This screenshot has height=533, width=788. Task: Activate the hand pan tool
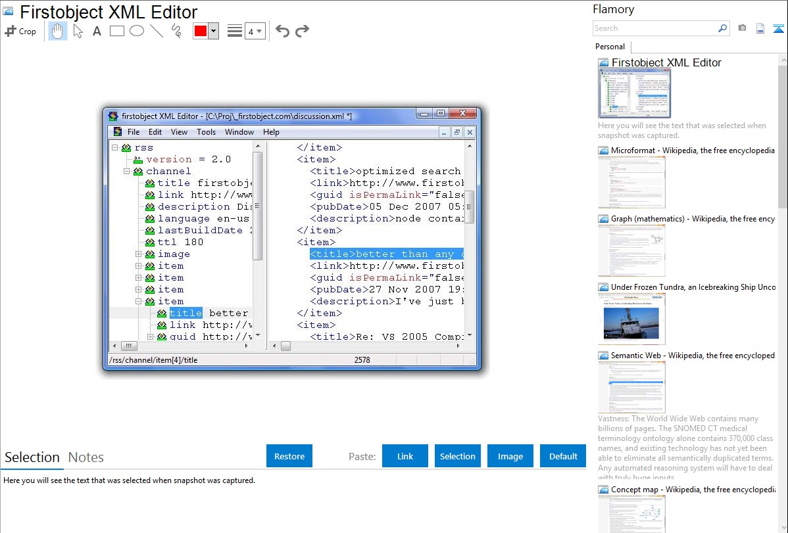58,31
